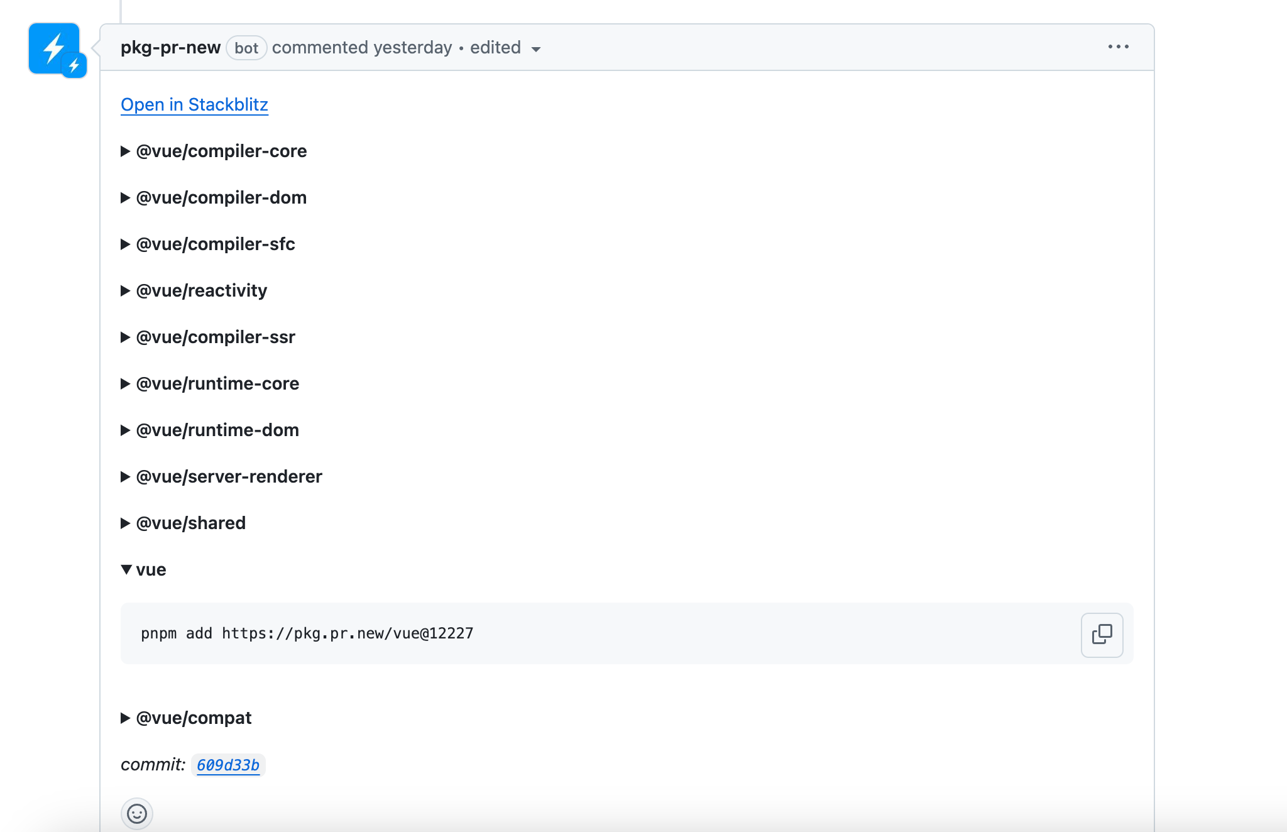This screenshot has width=1287, height=832.
Task: Click the pkg-pr-new bot avatar
Action: (x=54, y=48)
